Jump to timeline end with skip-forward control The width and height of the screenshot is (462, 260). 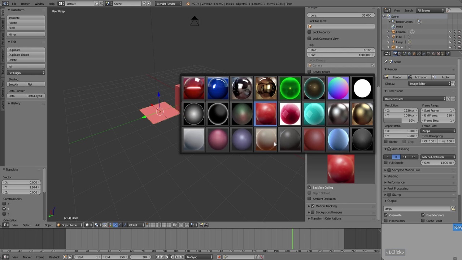(x=182, y=257)
